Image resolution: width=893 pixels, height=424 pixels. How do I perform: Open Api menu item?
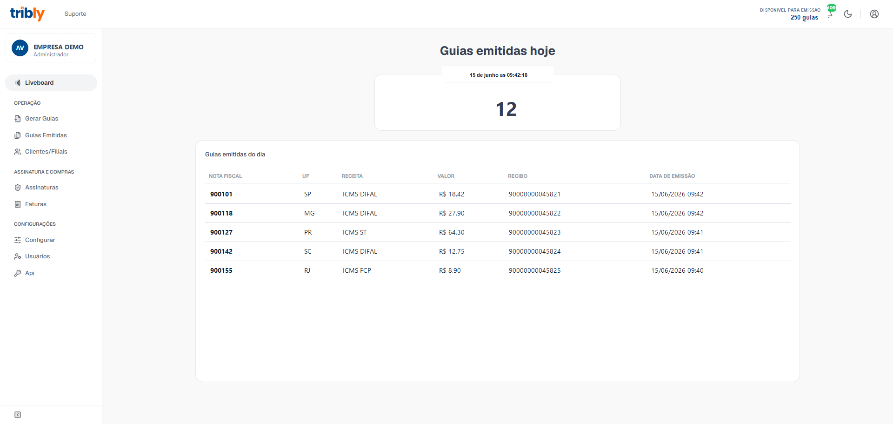coord(29,273)
